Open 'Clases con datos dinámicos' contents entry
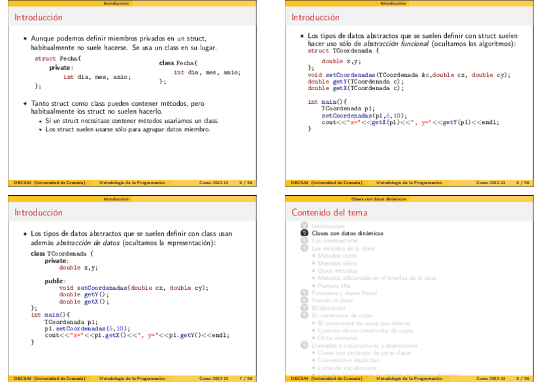 347,233
